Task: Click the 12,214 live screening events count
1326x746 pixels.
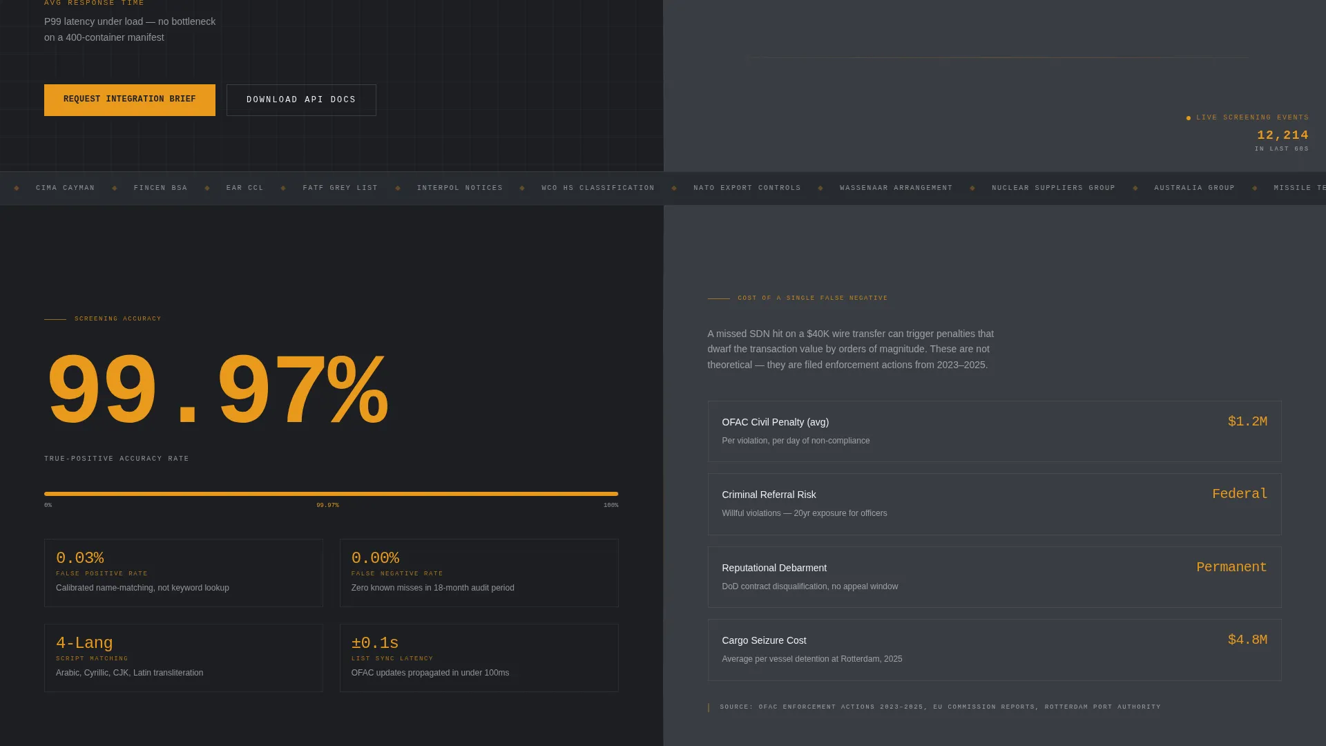Action: point(1282,135)
